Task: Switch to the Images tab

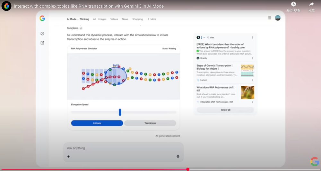Action: click(102, 19)
